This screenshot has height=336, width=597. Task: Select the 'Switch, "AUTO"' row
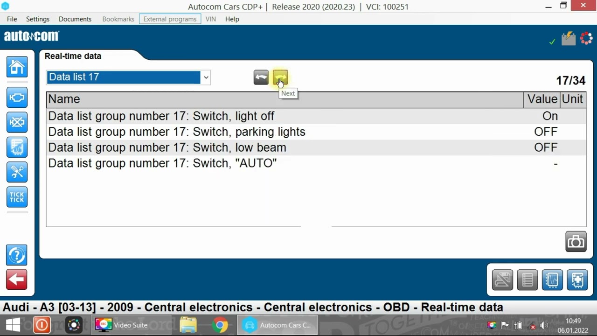click(x=316, y=163)
